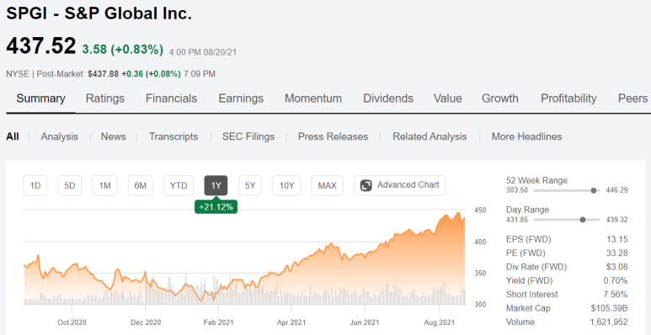This screenshot has height=335, width=651.
Task: Click the Day Range slider marker
Action: pyautogui.click(x=583, y=220)
